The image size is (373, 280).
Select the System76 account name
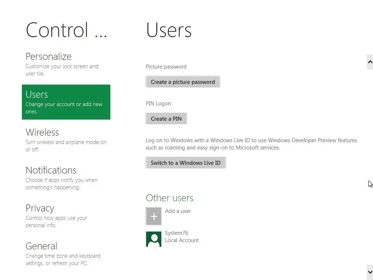177,233
